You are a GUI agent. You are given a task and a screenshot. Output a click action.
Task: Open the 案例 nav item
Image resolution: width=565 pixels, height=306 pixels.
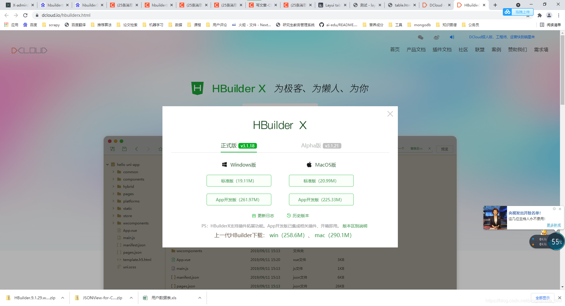[496, 49]
